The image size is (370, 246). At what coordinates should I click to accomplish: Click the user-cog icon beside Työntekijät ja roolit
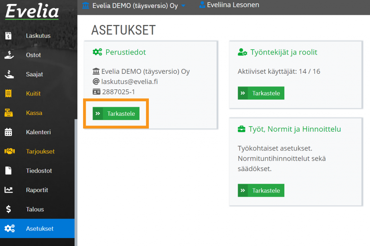point(242,52)
